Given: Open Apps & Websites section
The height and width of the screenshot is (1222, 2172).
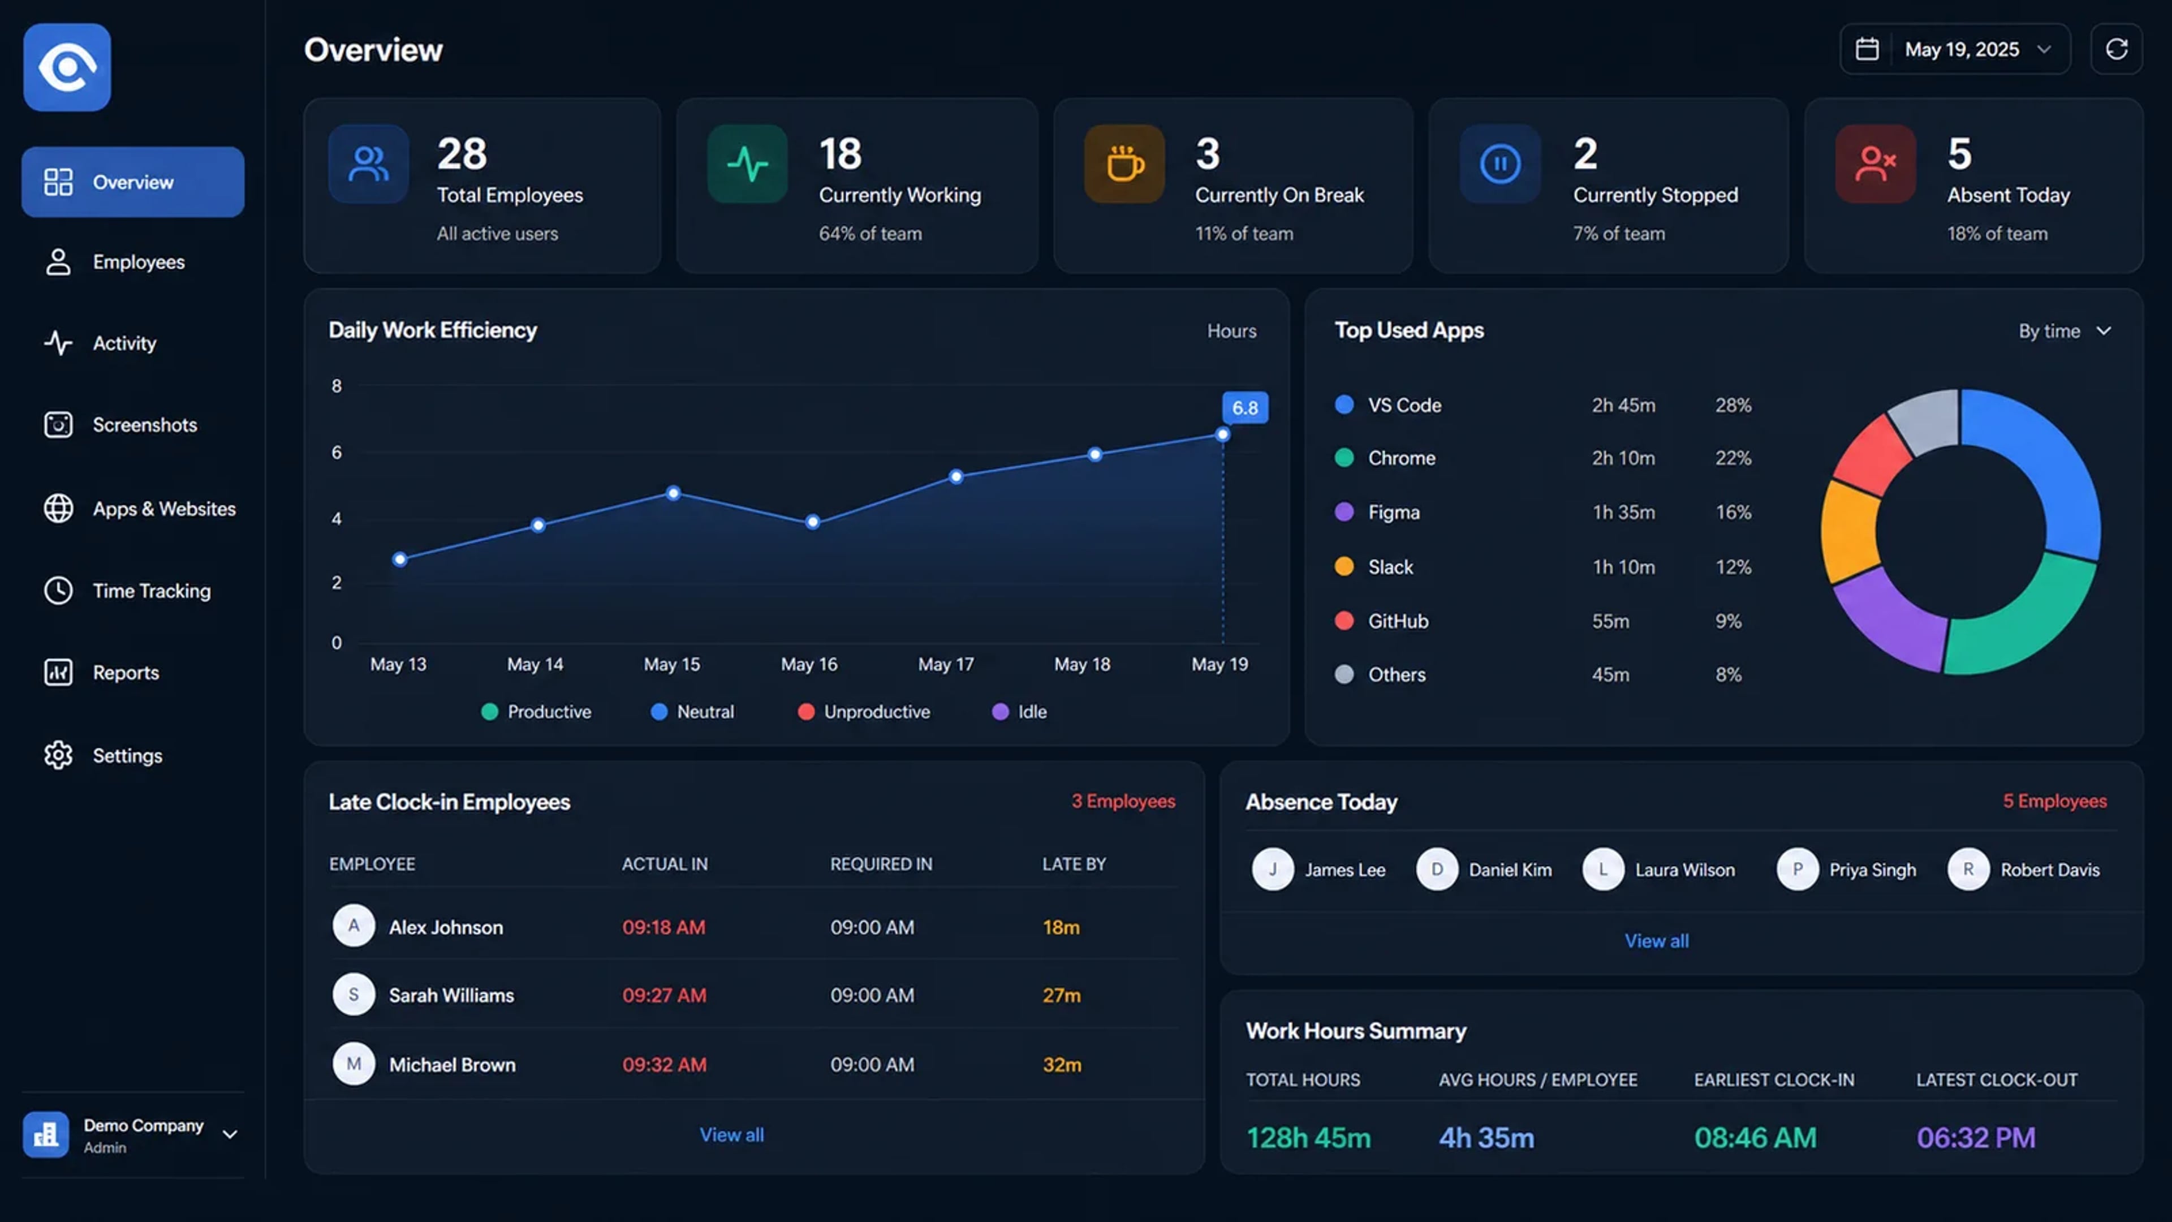Looking at the screenshot, I should [x=133, y=509].
